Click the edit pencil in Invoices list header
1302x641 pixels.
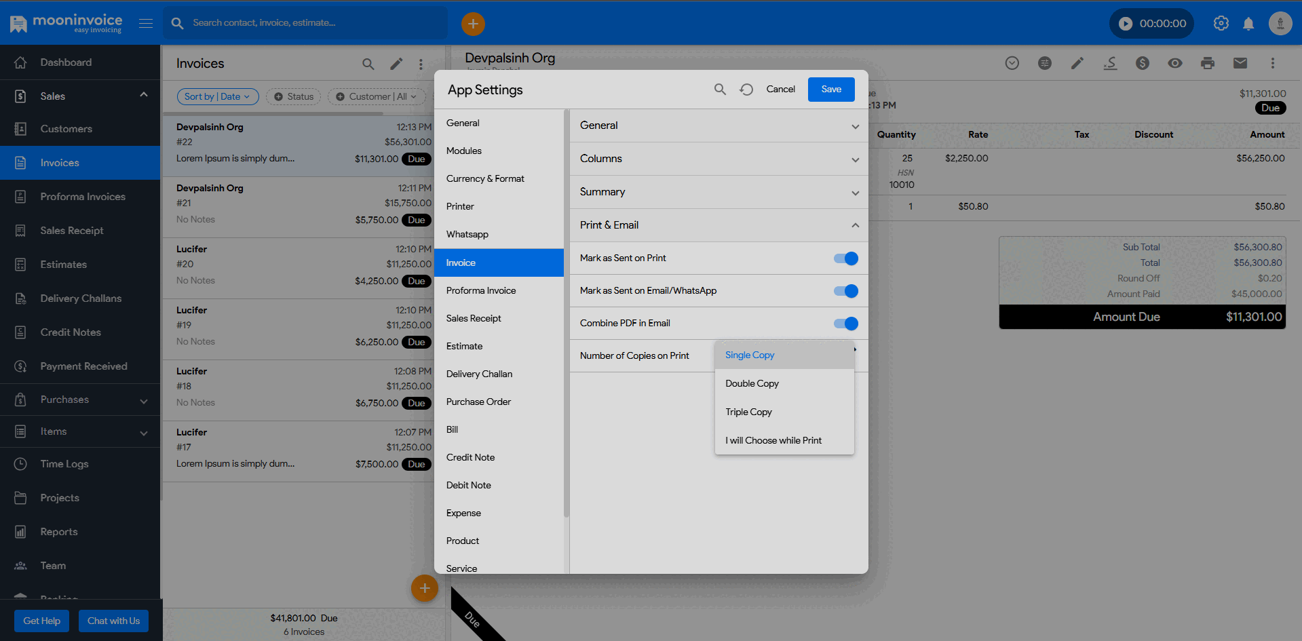tap(396, 64)
